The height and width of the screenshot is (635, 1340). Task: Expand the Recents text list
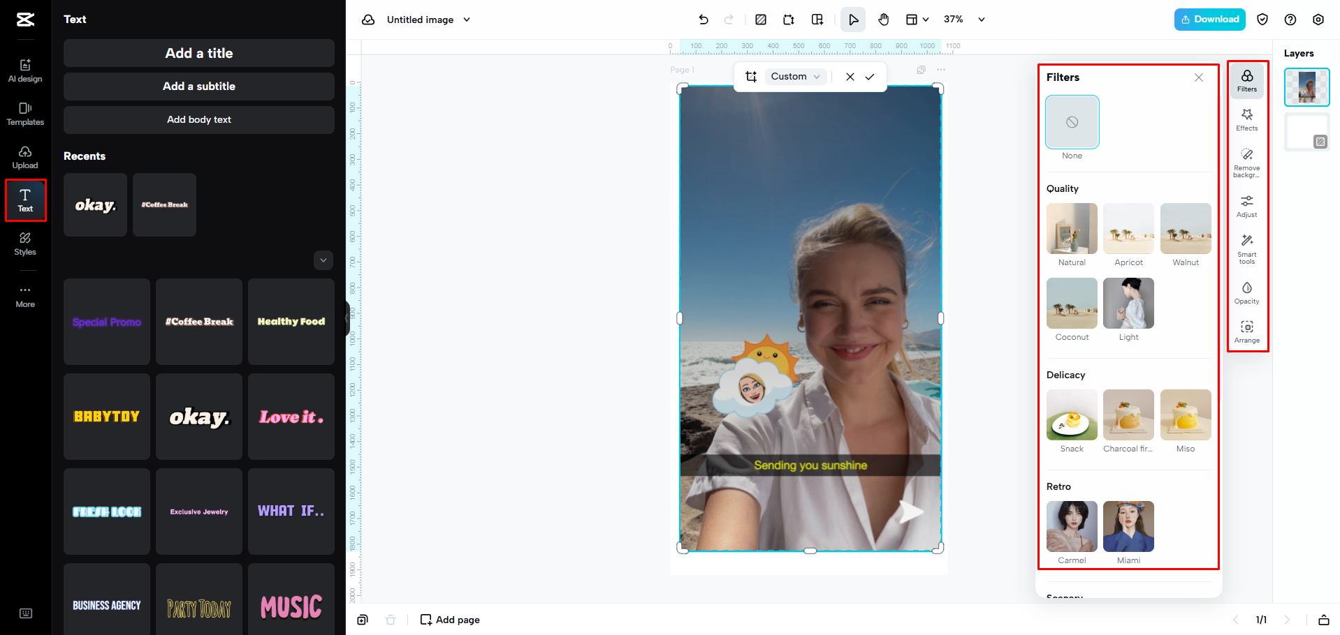(x=323, y=260)
